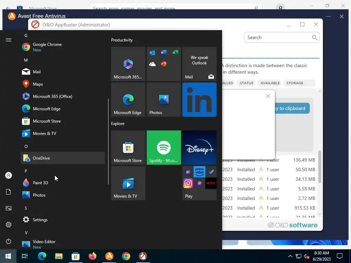The width and height of the screenshot is (351, 263).
Task: Click the Microsoft Edge tile
Action: pyautogui.click(x=128, y=100)
